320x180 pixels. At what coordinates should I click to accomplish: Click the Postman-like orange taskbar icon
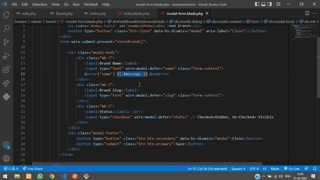74,176
